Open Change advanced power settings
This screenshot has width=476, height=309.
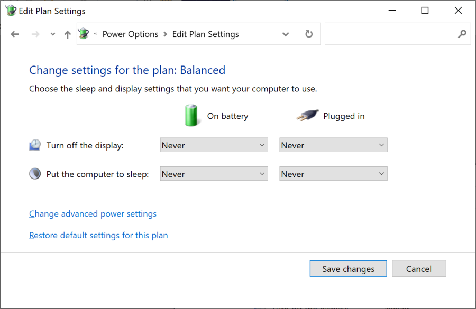[x=93, y=213]
